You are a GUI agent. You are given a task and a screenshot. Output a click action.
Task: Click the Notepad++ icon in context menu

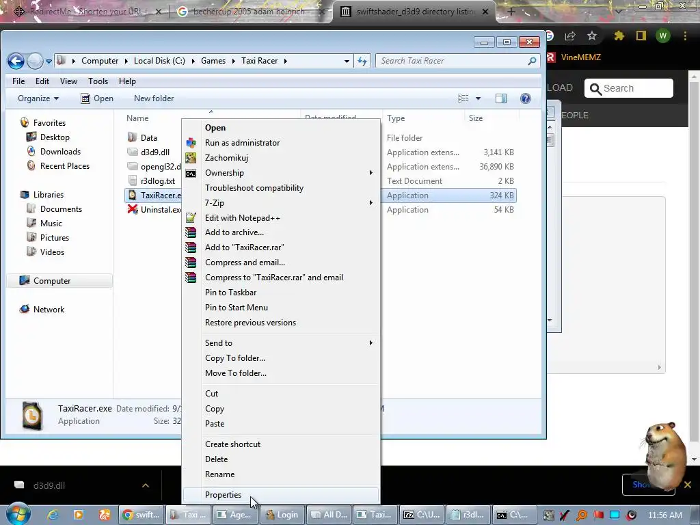click(x=191, y=218)
